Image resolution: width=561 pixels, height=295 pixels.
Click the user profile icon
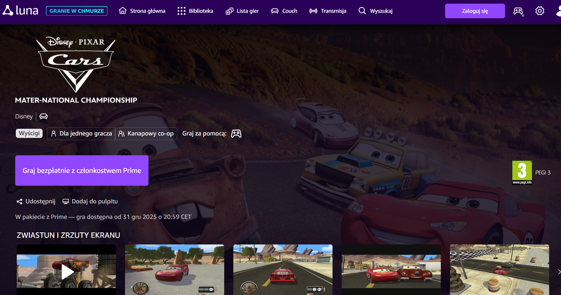coord(559,11)
